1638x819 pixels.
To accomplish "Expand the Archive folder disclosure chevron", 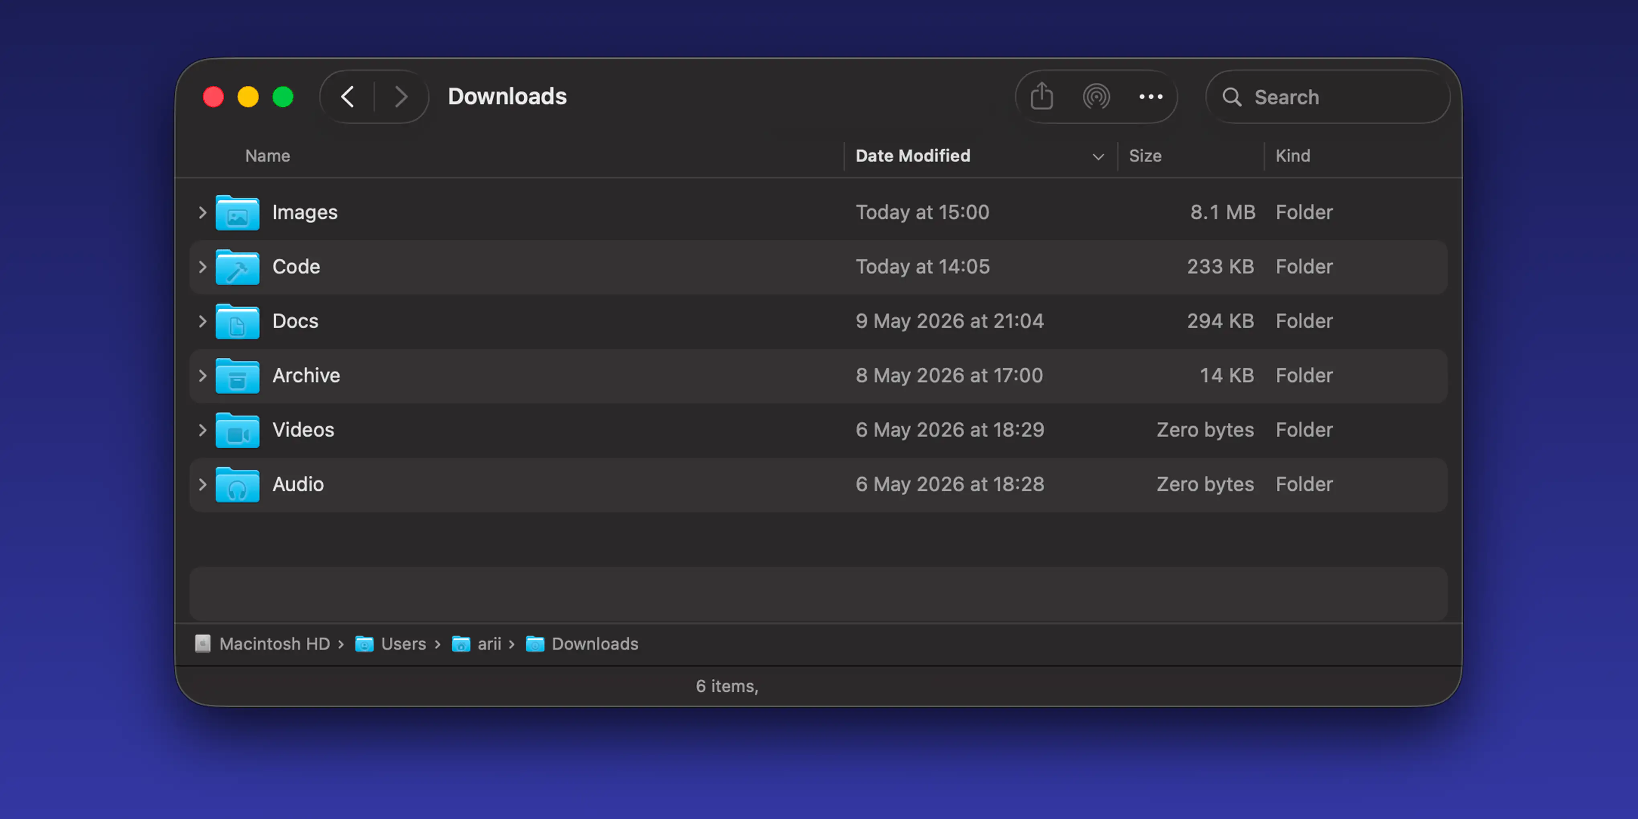I will tap(202, 376).
